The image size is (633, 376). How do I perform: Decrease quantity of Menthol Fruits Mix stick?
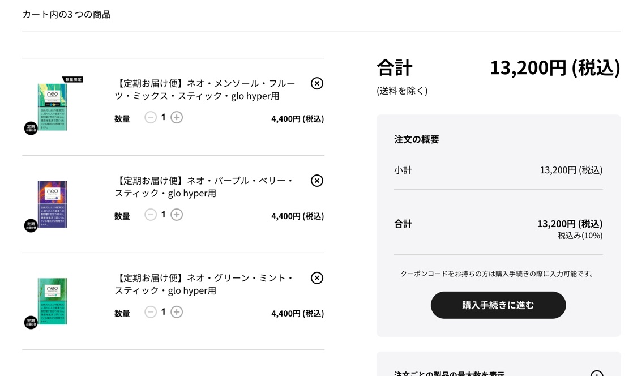(x=151, y=117)
